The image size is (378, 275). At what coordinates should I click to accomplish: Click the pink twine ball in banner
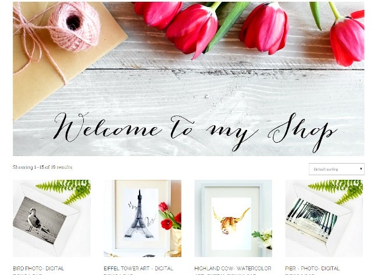(x=74, y=26)
